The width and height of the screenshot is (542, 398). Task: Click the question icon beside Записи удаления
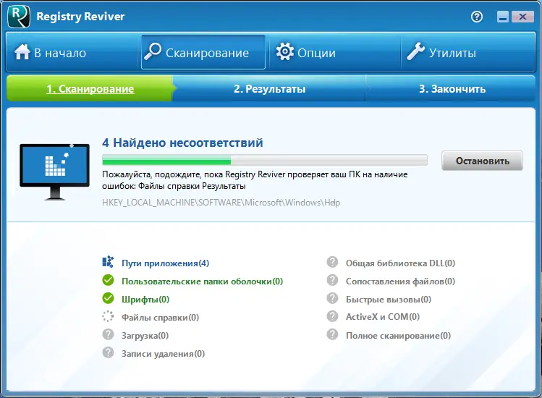tap(109, 352)
